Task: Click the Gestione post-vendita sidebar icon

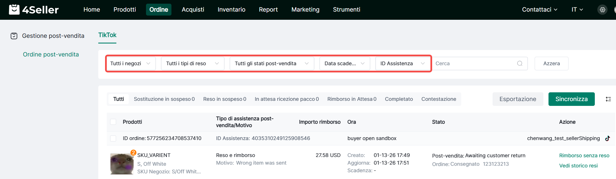Action: pyautogui.click(x=14, y=36)
